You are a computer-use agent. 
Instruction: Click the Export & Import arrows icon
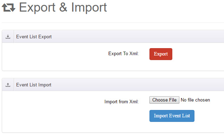pos(8,8)
